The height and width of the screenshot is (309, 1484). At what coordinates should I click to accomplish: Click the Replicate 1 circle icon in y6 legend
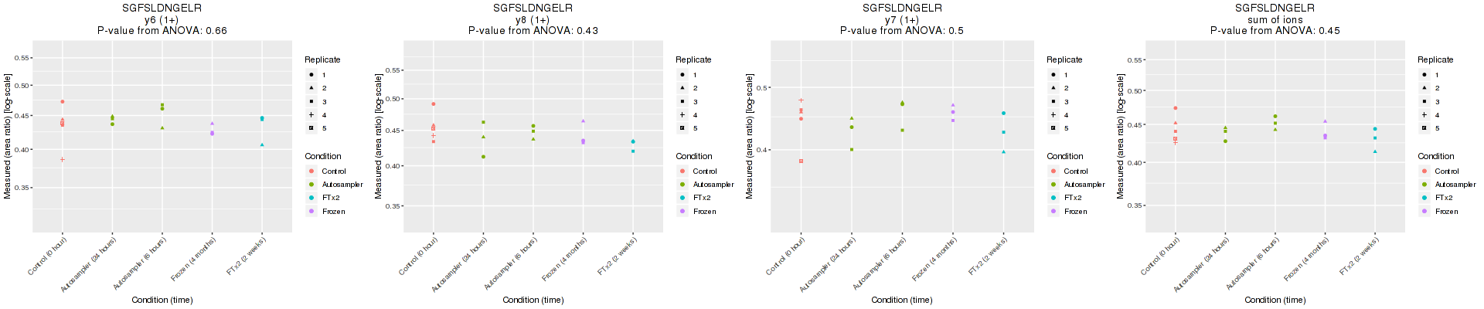(x=311, y=75)
